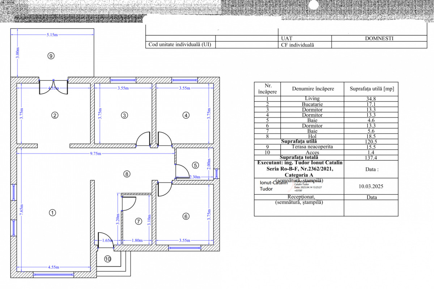Select the 'Cod unitate individuală (UI)' cell

click(x=180, y=45)
